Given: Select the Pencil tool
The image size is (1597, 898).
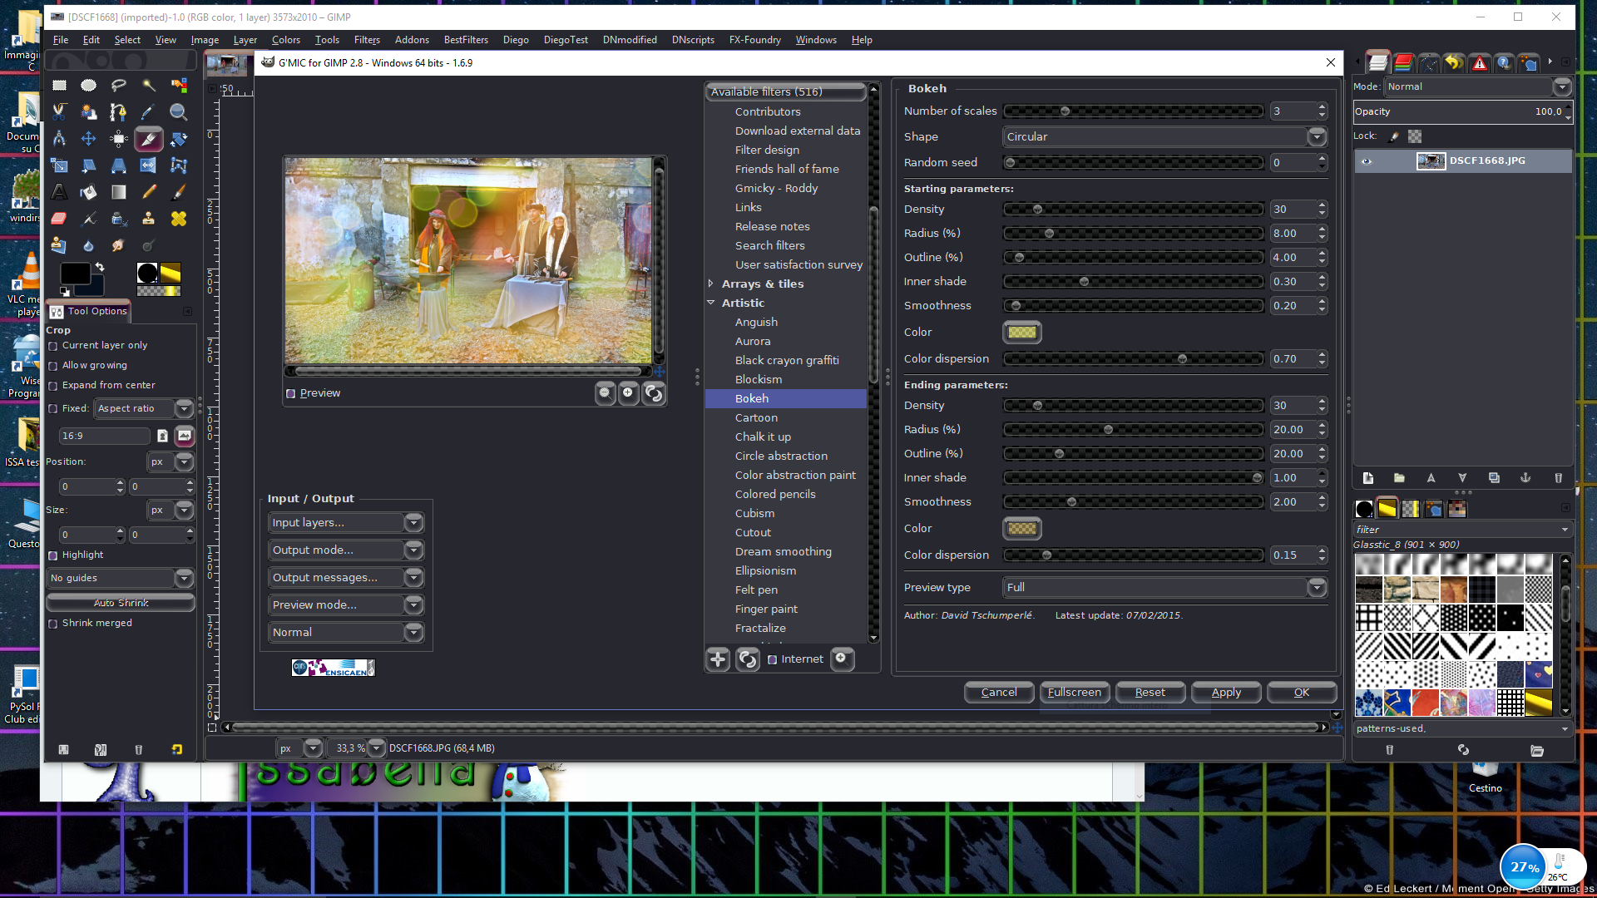Looking at the screenshot, I should (x=149, y=191).
